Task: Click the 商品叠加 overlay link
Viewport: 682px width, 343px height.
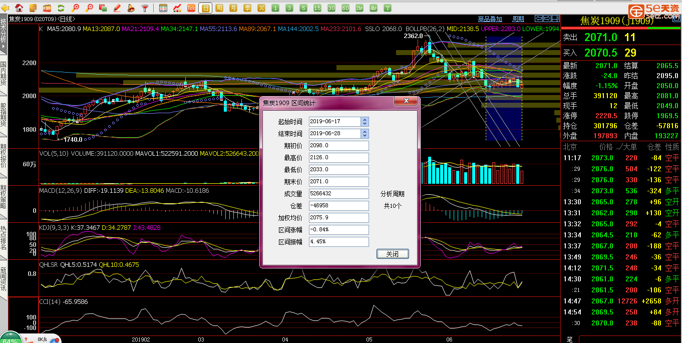Action: coord(490,19)
